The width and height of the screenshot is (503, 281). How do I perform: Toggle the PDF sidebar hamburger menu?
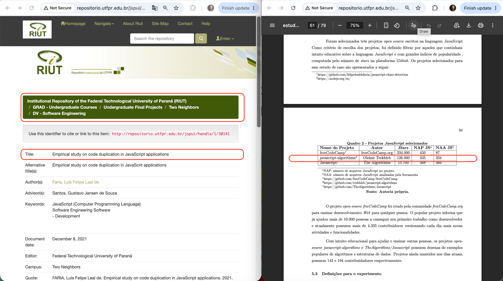tap(272, 25)
